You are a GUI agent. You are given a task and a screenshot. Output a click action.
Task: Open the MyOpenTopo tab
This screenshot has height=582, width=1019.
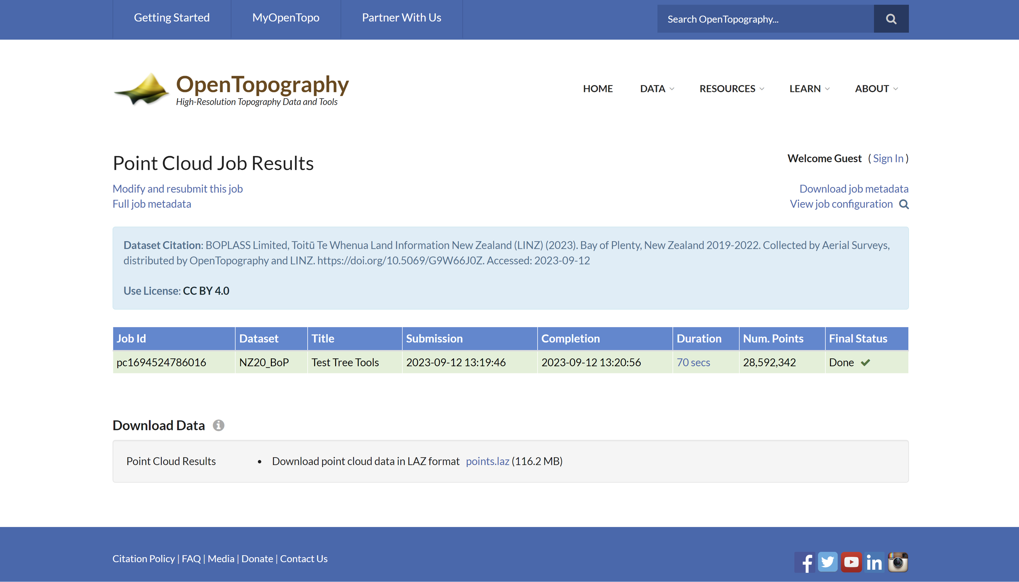point(286,18)
